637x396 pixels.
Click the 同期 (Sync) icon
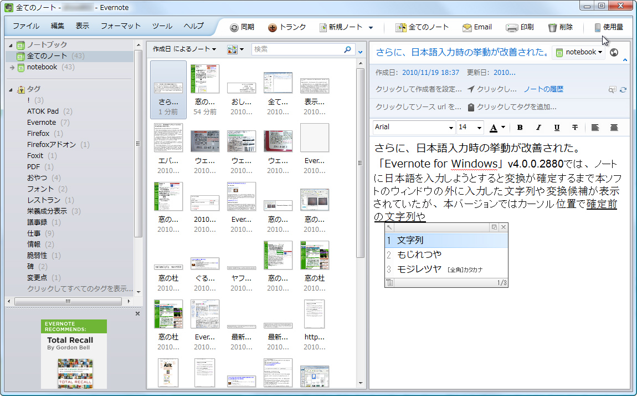point(235,27)
